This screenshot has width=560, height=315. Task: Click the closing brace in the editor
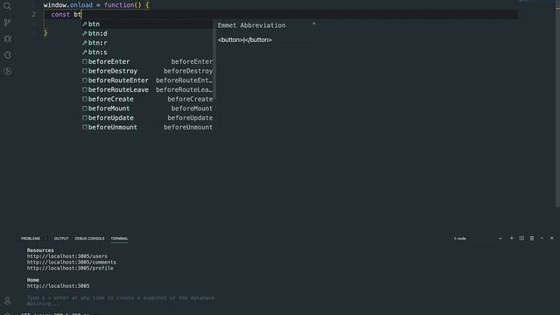(45, 33)
